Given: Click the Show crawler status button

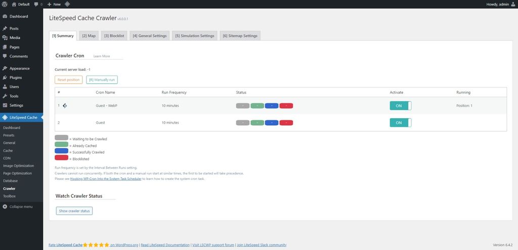Looking at the screenshot, I should tap(74, 211).
